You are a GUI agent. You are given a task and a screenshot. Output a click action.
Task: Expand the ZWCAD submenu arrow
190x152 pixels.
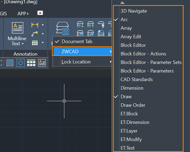(111, 52)
